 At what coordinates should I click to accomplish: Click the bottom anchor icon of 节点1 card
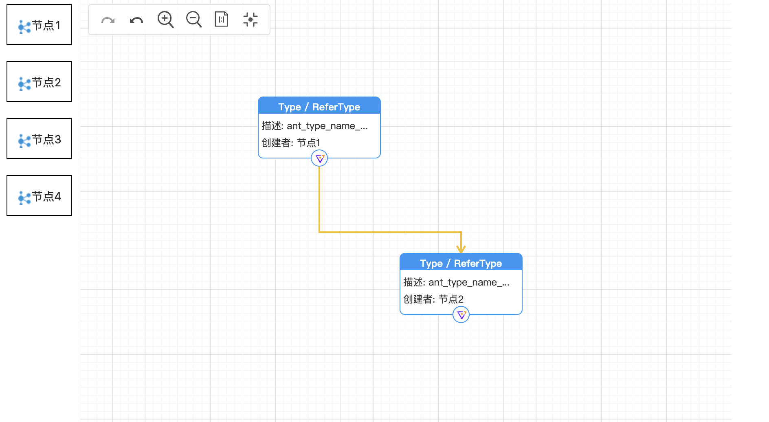pos(319,158)
